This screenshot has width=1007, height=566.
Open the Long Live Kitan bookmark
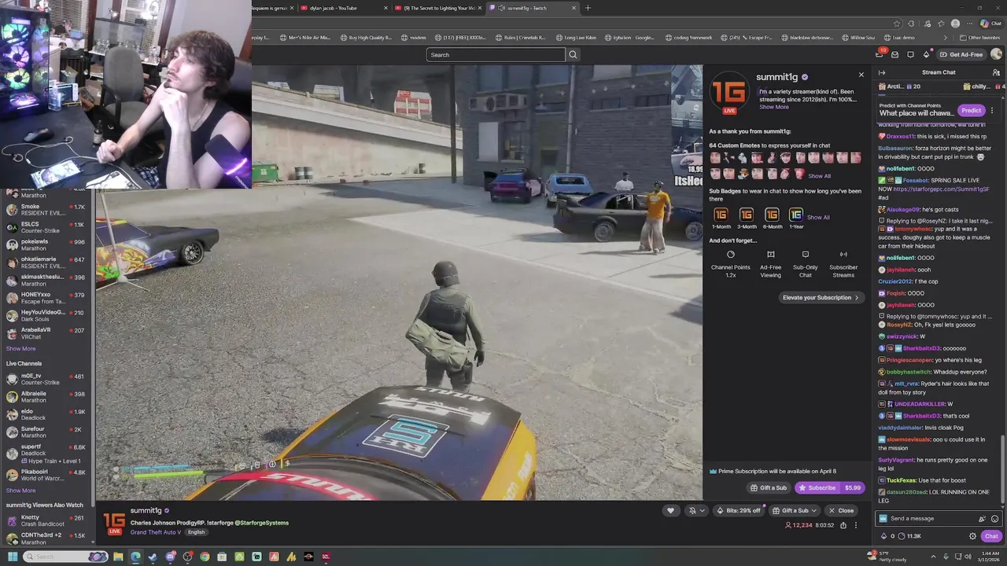click(x=575, y=37)
